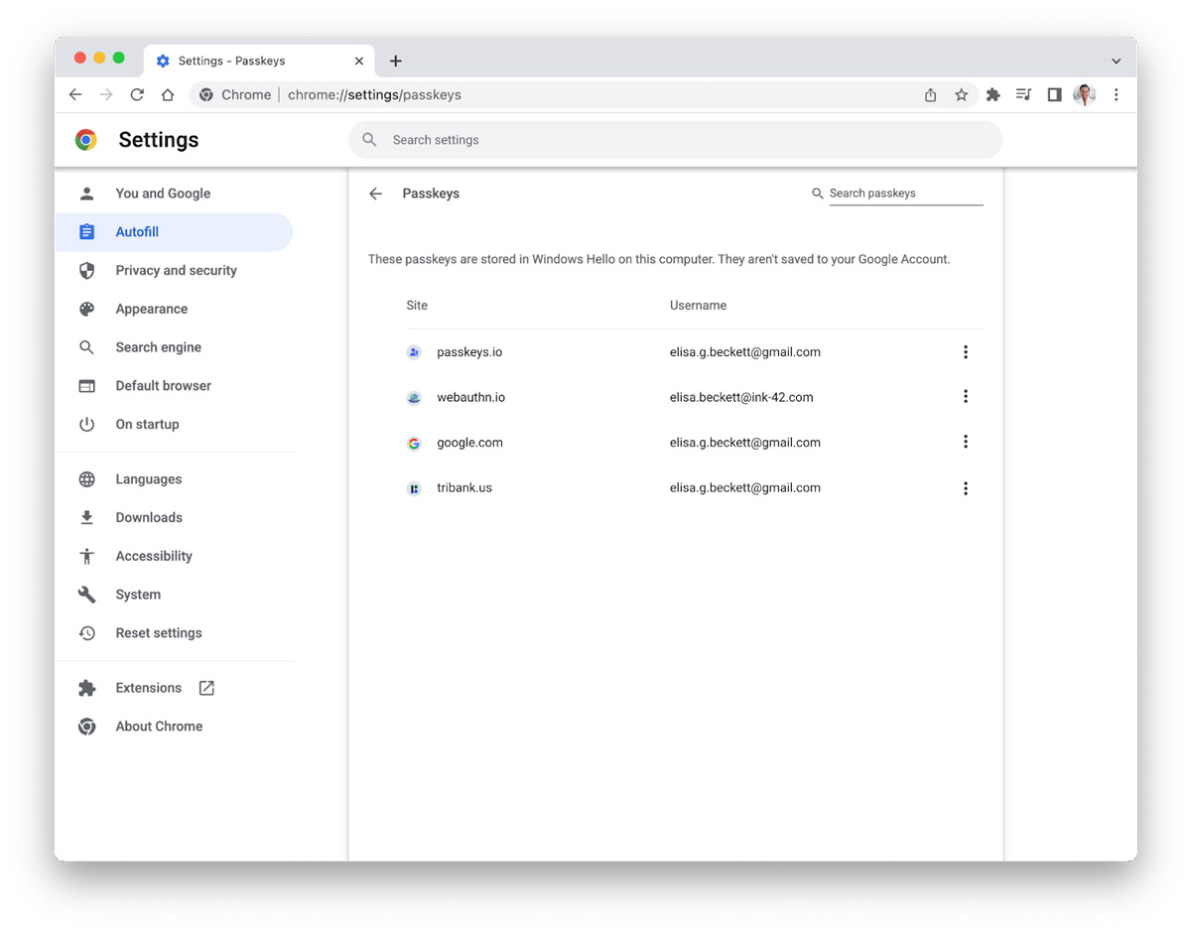Open more actions for passkeys.io

(965, 352)
